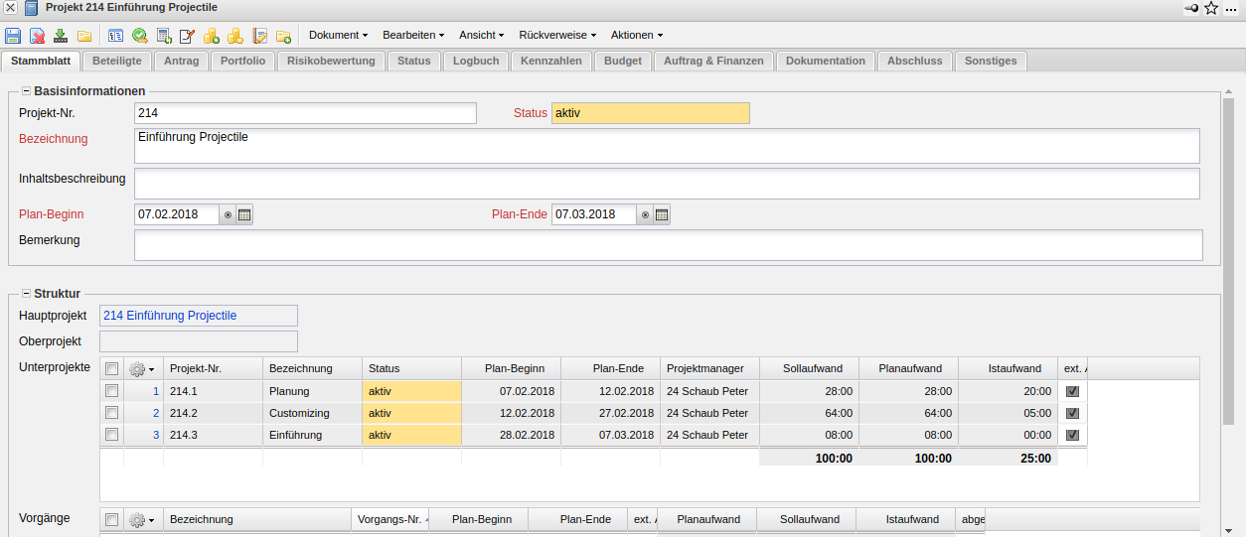The width and height of the screenshot is (1246, 537).
Task: Open calendar picker for Plan-Ende
Action: tap(662, 214)
